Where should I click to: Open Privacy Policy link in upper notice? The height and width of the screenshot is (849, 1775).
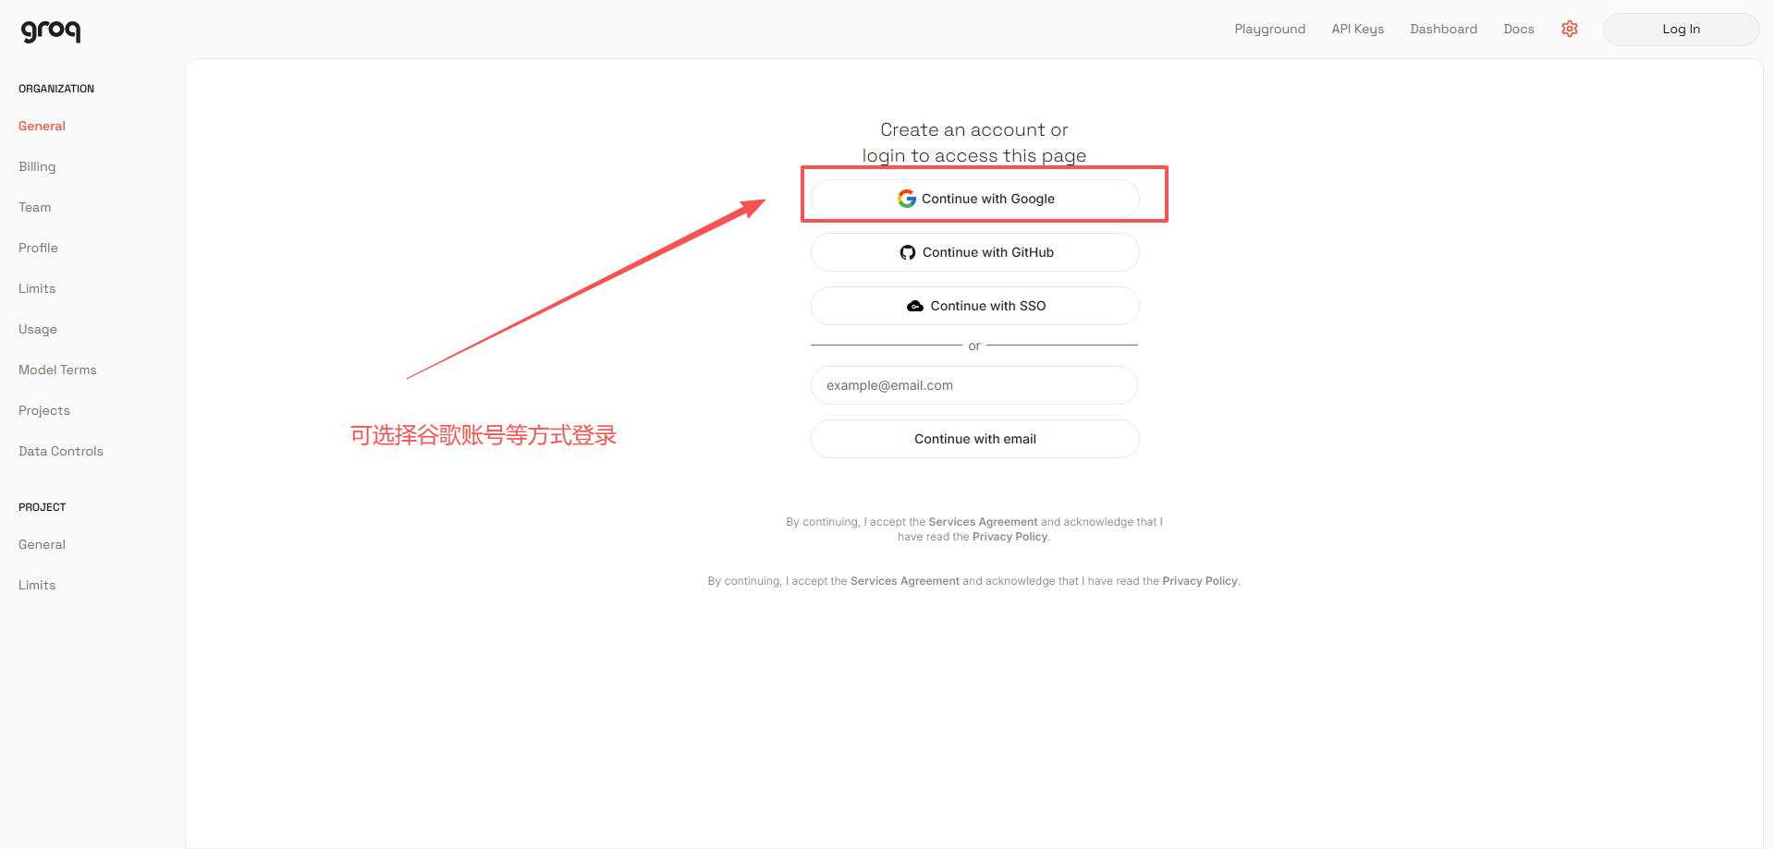pos(1010,537)
